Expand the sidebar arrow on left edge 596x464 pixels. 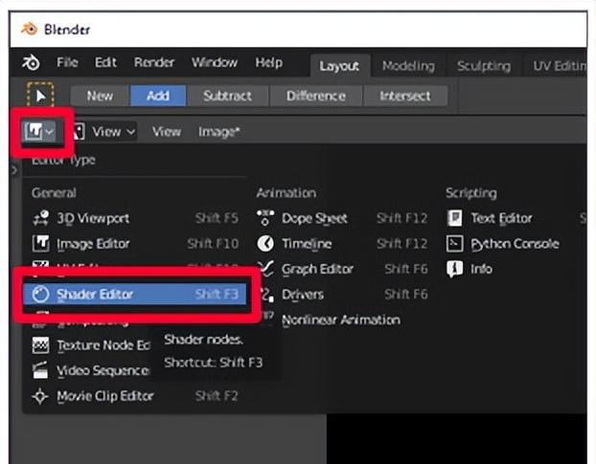point(14,169)
